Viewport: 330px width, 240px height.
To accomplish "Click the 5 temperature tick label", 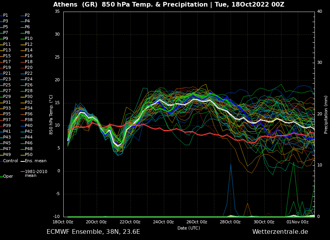I will click(59, 148).
